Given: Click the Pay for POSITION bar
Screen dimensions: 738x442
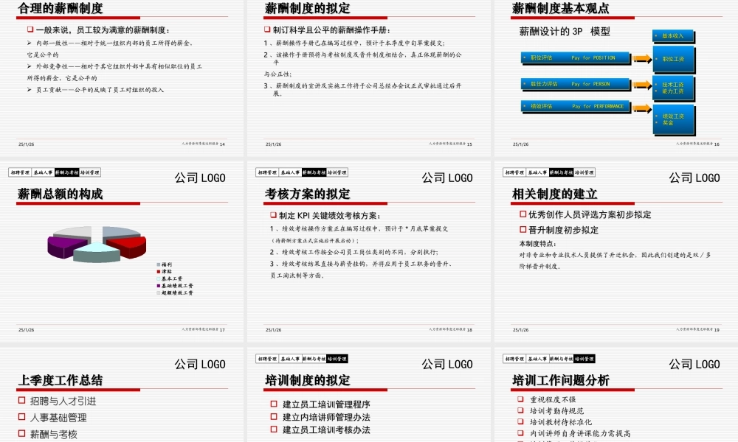Looking at the screenshot, I should click(x=575, y=58).
